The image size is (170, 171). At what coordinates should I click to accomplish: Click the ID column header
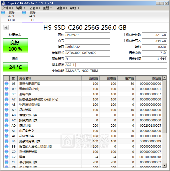pos(13,79)
